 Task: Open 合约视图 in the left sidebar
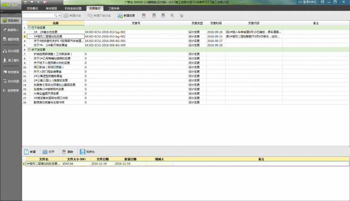tap(11, 81)
